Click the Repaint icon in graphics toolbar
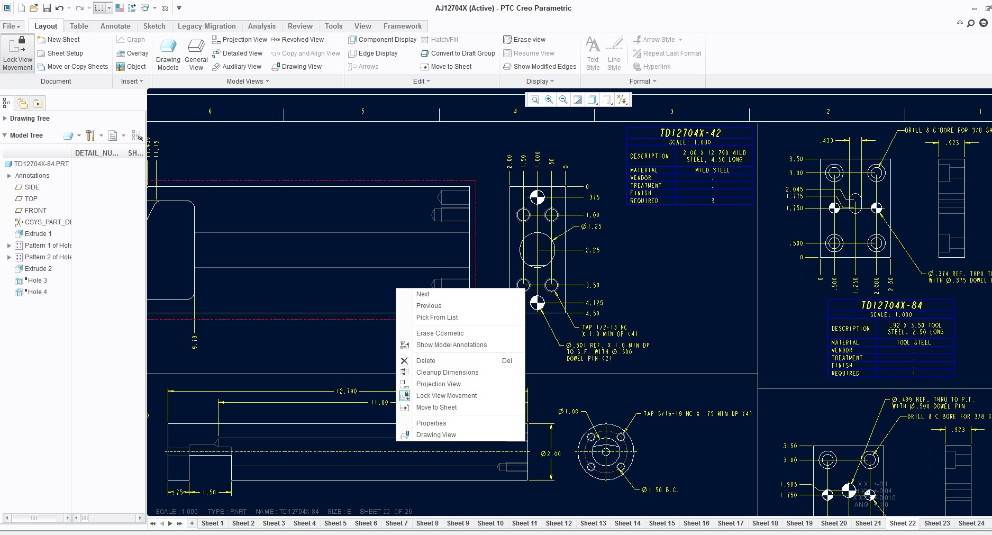 tap(578, 99)
